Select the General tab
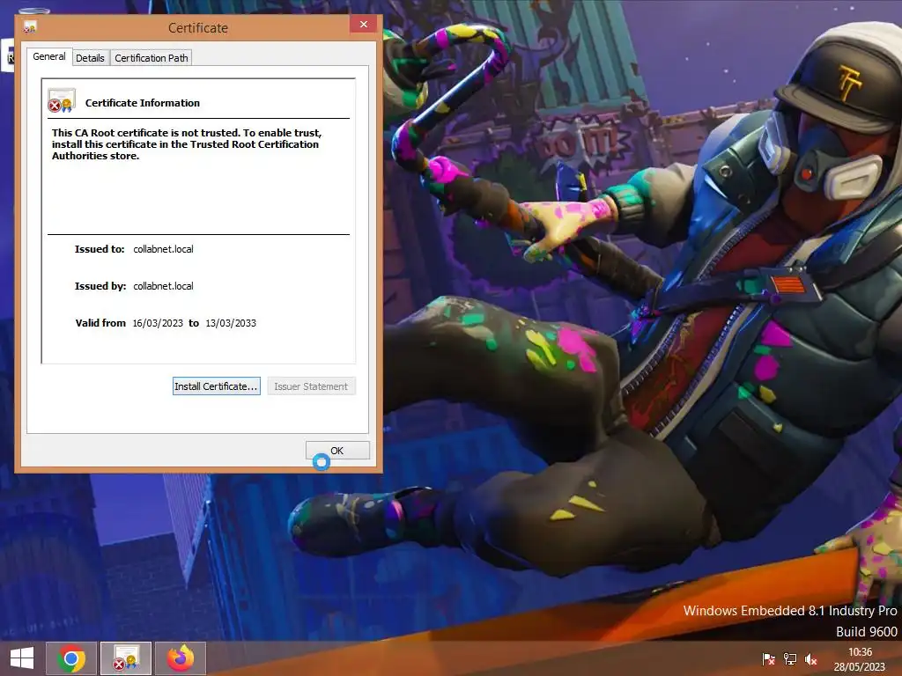 [x=49, y=56]
